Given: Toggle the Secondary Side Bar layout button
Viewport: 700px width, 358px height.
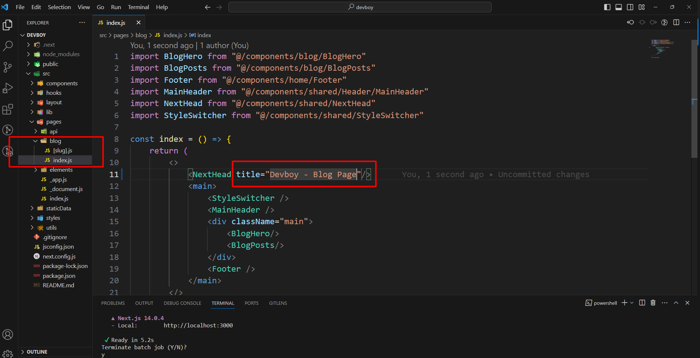Looking at the screenshot, I should click(x=630, y=7).
